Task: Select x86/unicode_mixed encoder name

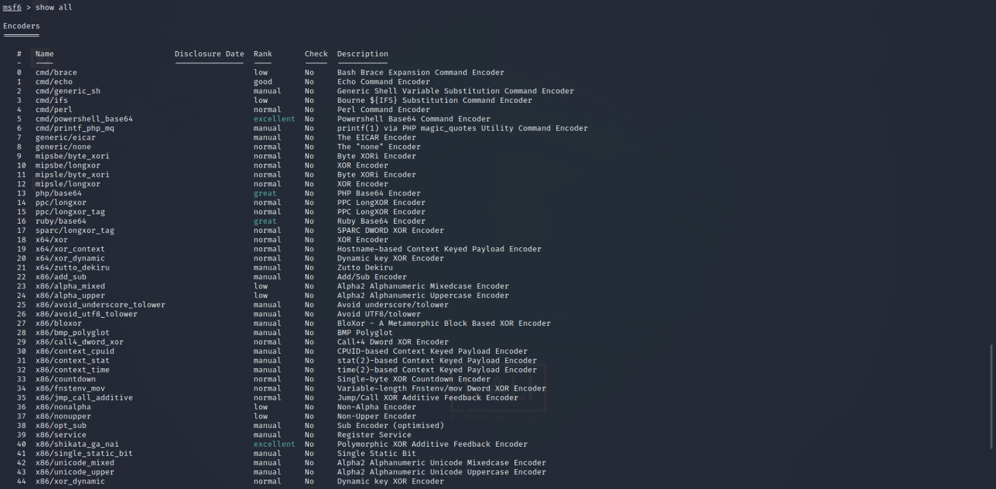Action: click(x=75, y=463)
